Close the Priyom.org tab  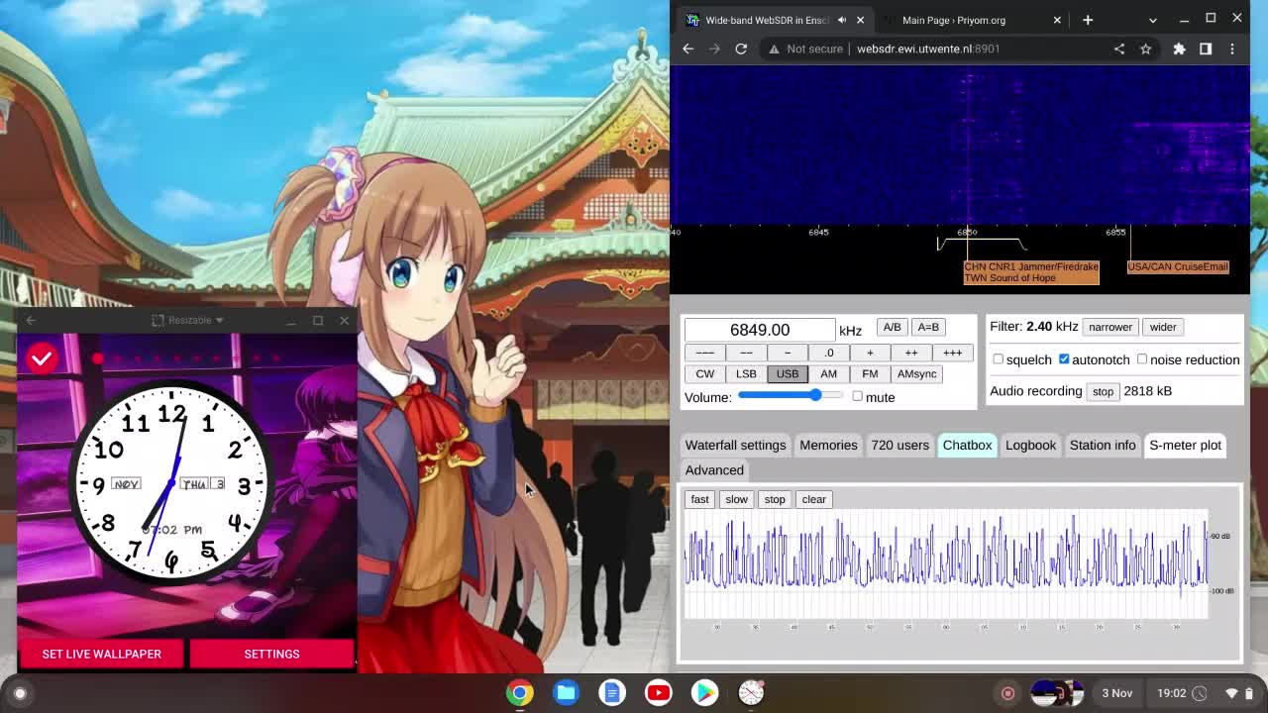click(x=1057, y=20)
